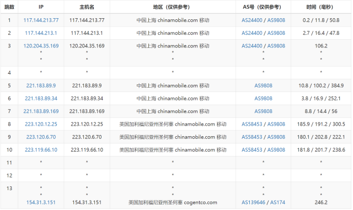Open IP link 221.183.89.9
This screenshot has height=210, width=353.
41,86
